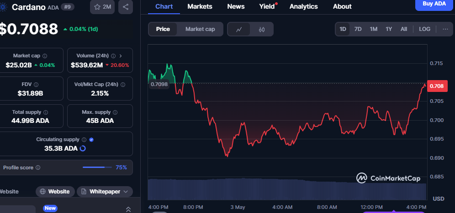The height and width of the screenshot is (213, 455).
Task: Click the Buy ADA button
Action: (x=434, y=4)
